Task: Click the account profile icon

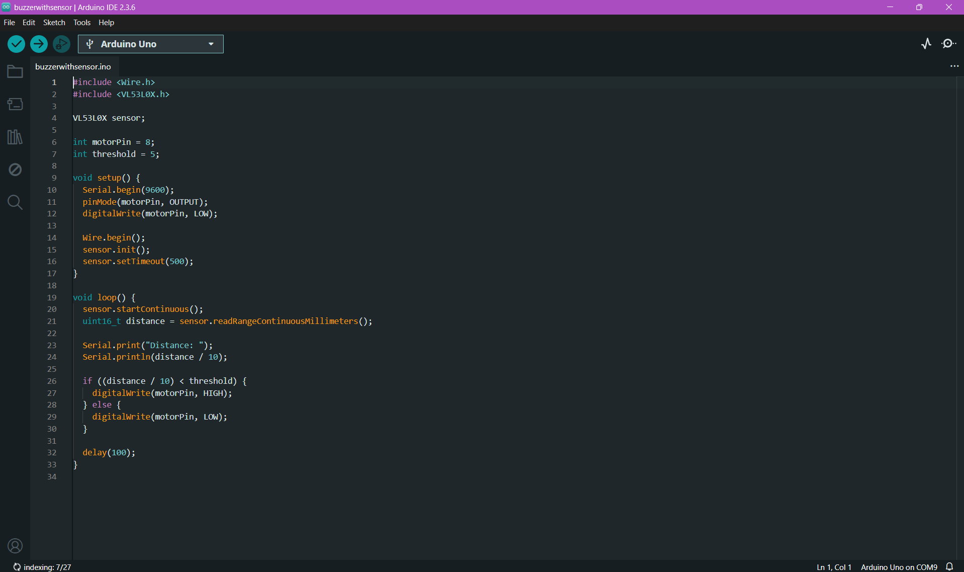Action: coord(15,546)
